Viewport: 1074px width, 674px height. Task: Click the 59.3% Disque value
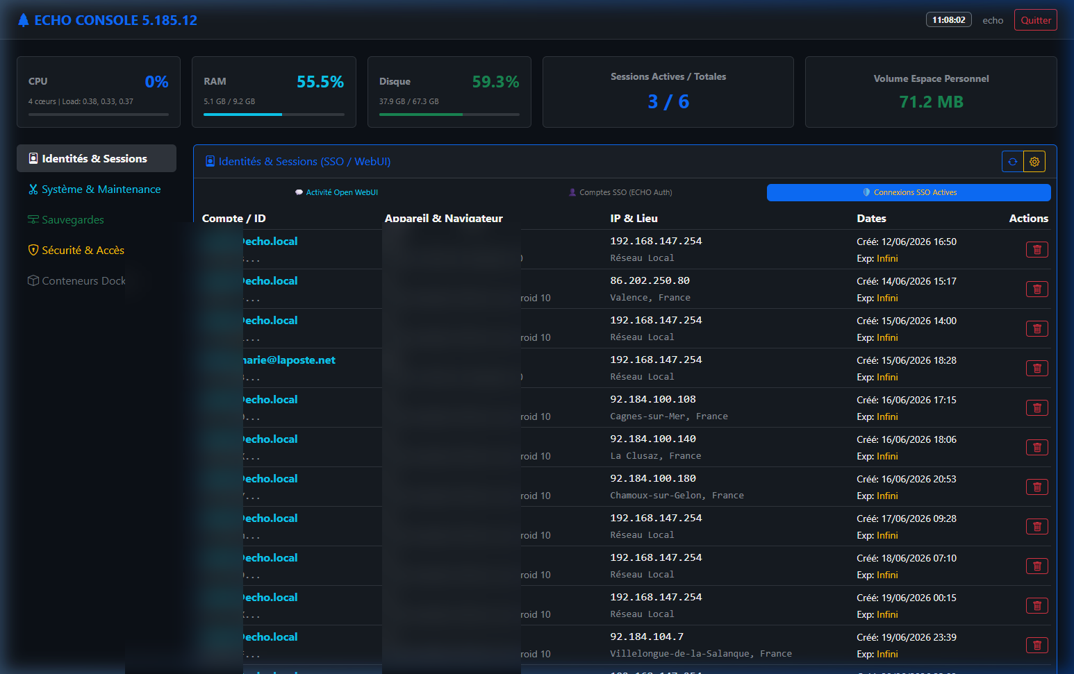click(496, 82)
